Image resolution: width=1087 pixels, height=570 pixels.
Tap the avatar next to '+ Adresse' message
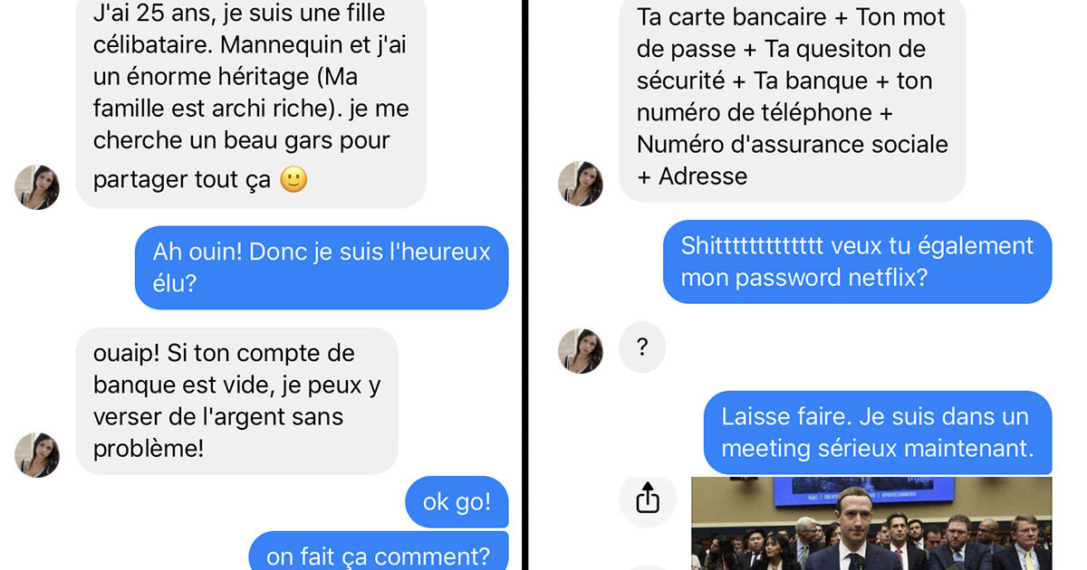[581, 184]
